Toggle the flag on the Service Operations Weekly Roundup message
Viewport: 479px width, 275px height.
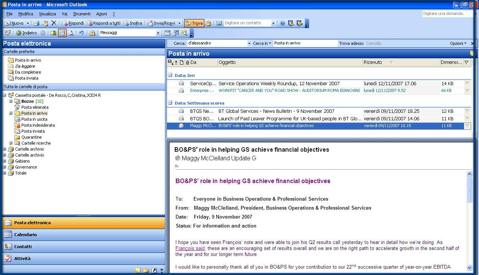click(467, 84)
